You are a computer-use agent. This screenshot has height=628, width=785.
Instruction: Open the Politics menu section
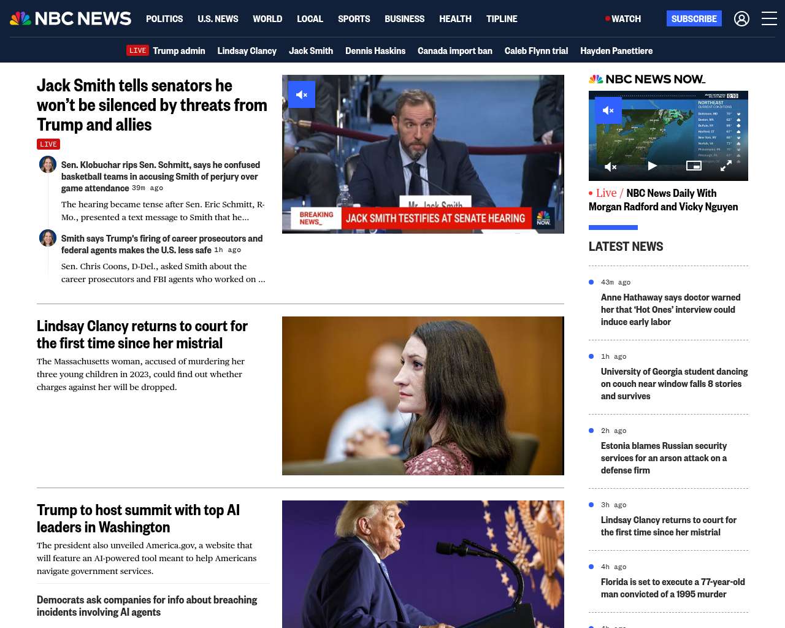click(164, 19)
